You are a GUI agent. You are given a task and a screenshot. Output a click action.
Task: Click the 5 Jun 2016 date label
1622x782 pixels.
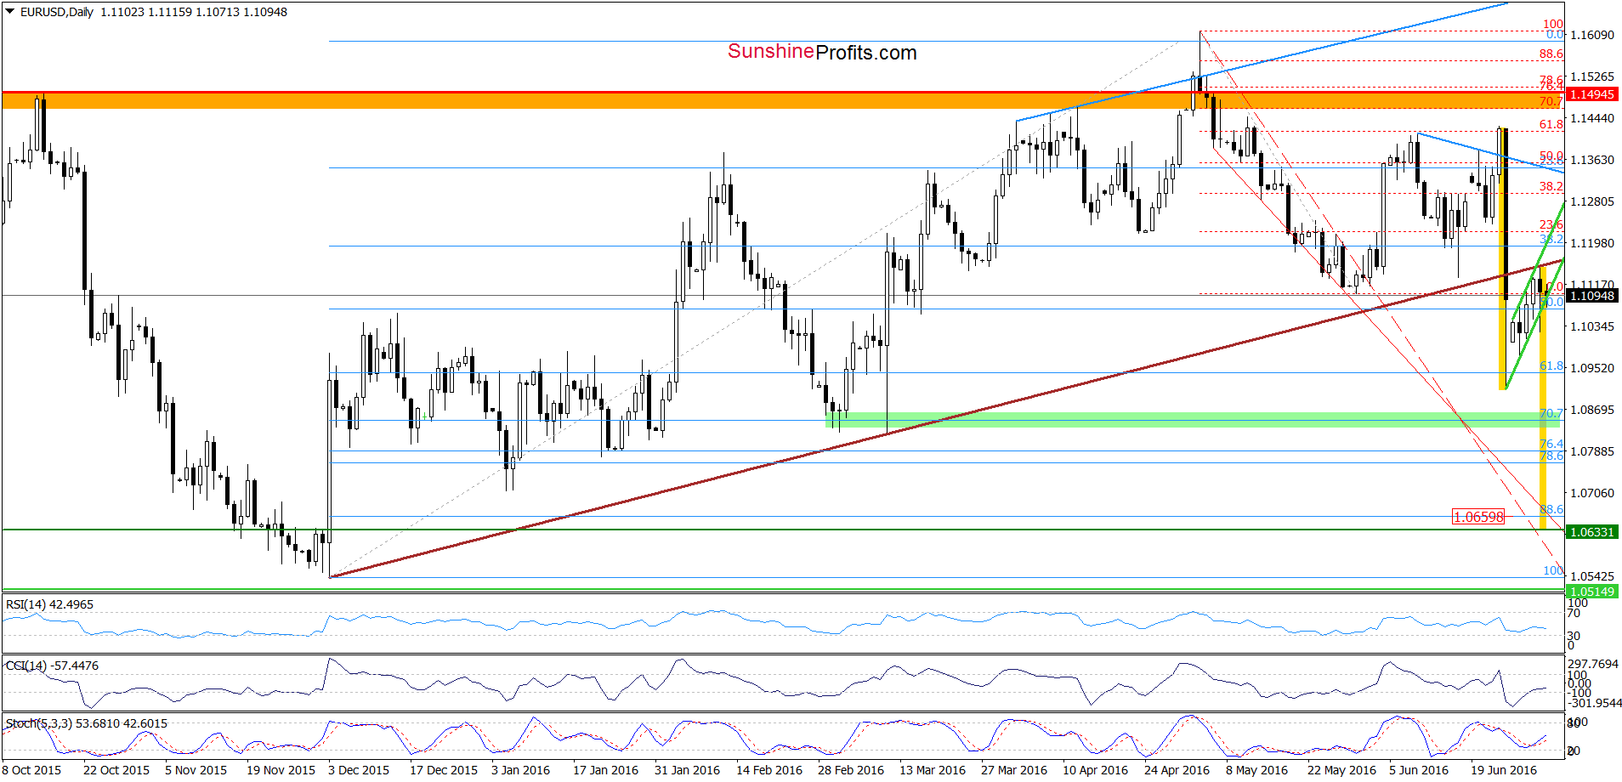1419,770
